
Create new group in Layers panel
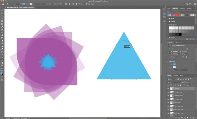(187, 118)
